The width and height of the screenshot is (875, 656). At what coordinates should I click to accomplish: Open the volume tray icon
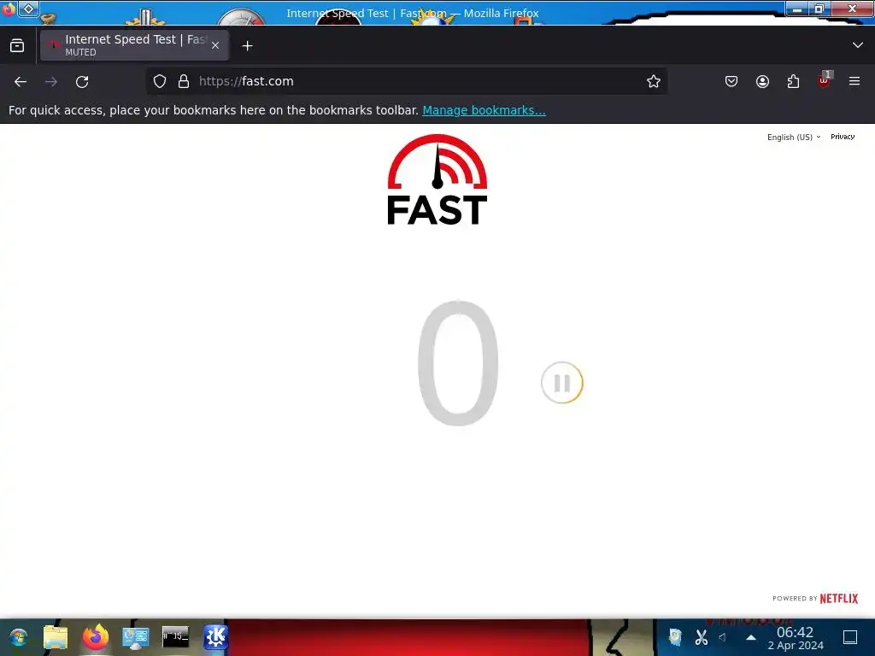tap(723, 637)
